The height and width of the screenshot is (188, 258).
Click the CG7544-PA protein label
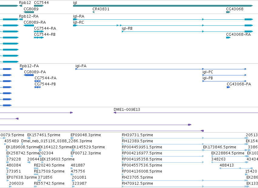coord(45,78)
